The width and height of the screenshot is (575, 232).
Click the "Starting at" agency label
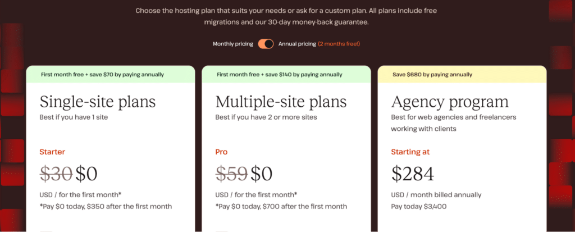(x=409, y=152)
